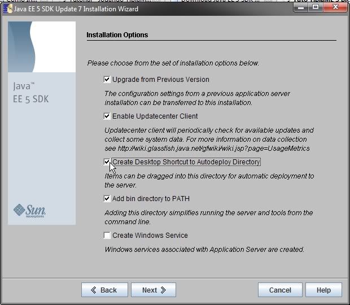Click the glassfish UsageMetrics wiki URL
The width and height of the screenshot is (350, 305).
[214, 148]
